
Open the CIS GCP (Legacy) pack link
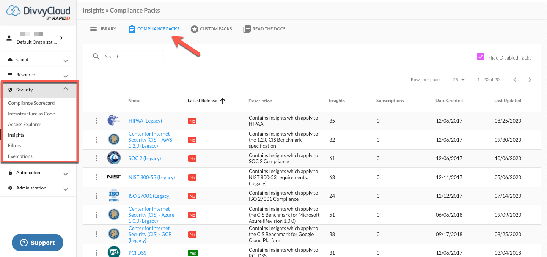tap(150, 234)
